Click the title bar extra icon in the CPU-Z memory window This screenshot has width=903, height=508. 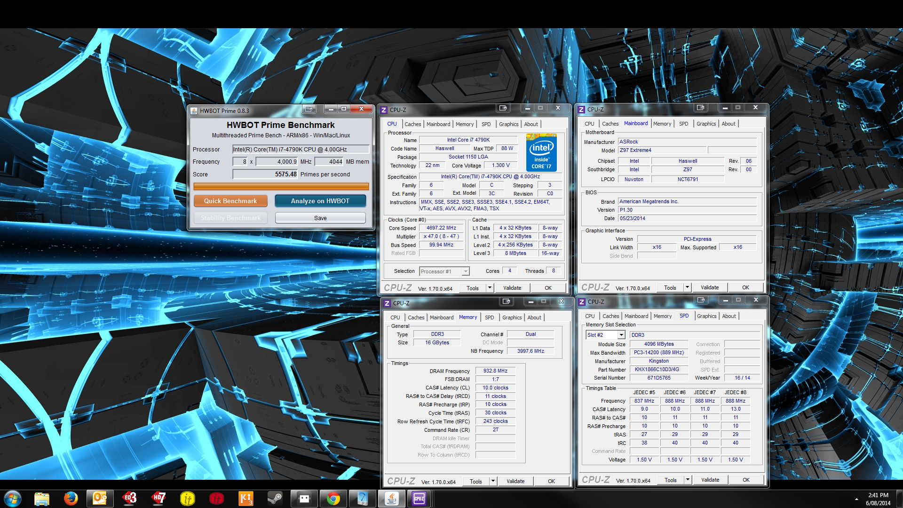point(507,302)
